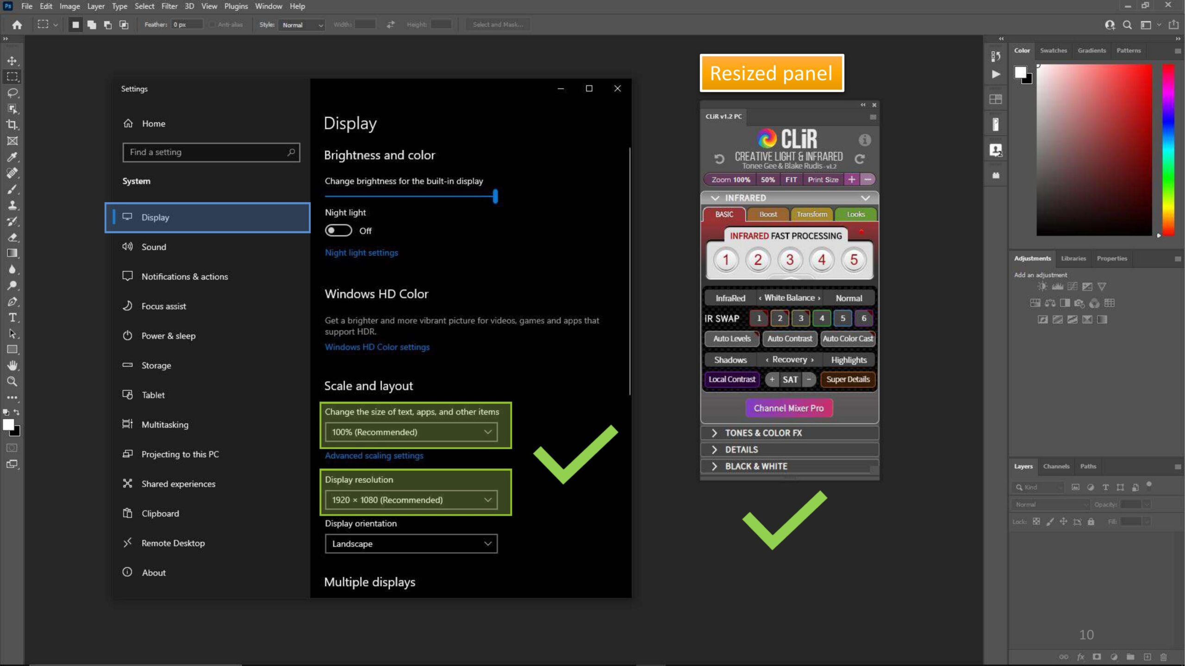Viewport: 1185px width, 666px height.
Task: Select the Lasso tool
Action: (12, 92)
